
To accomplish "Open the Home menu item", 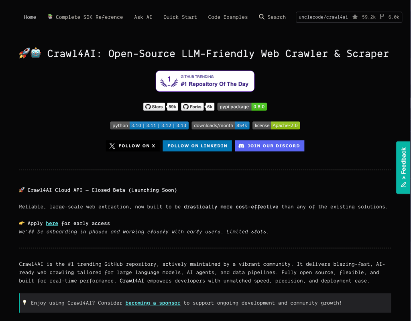I will pyautogui.click(x=30, y=17).
